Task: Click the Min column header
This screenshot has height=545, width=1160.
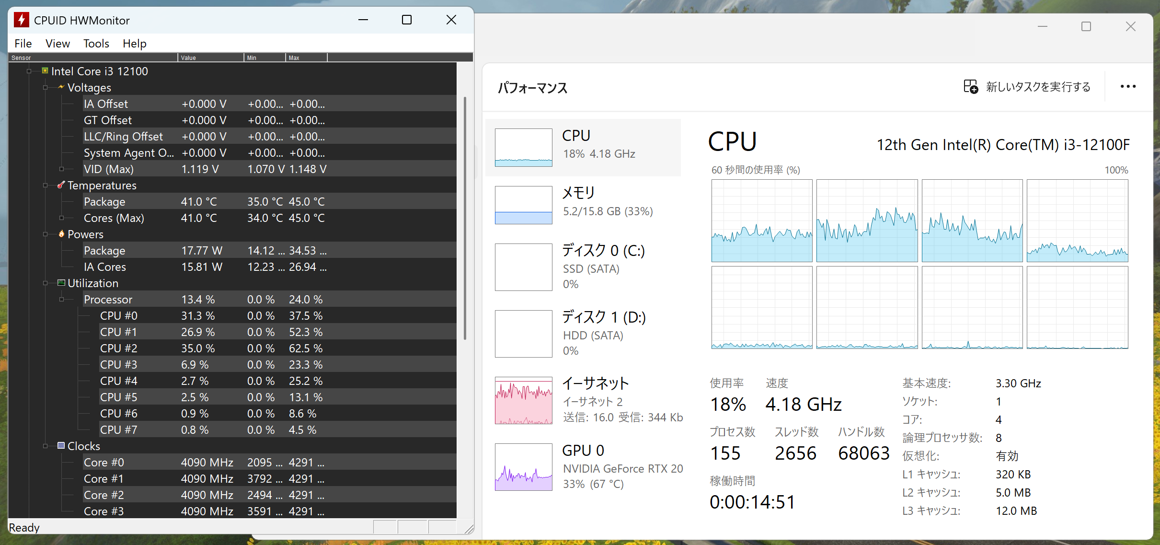Action: click(265, 58)
